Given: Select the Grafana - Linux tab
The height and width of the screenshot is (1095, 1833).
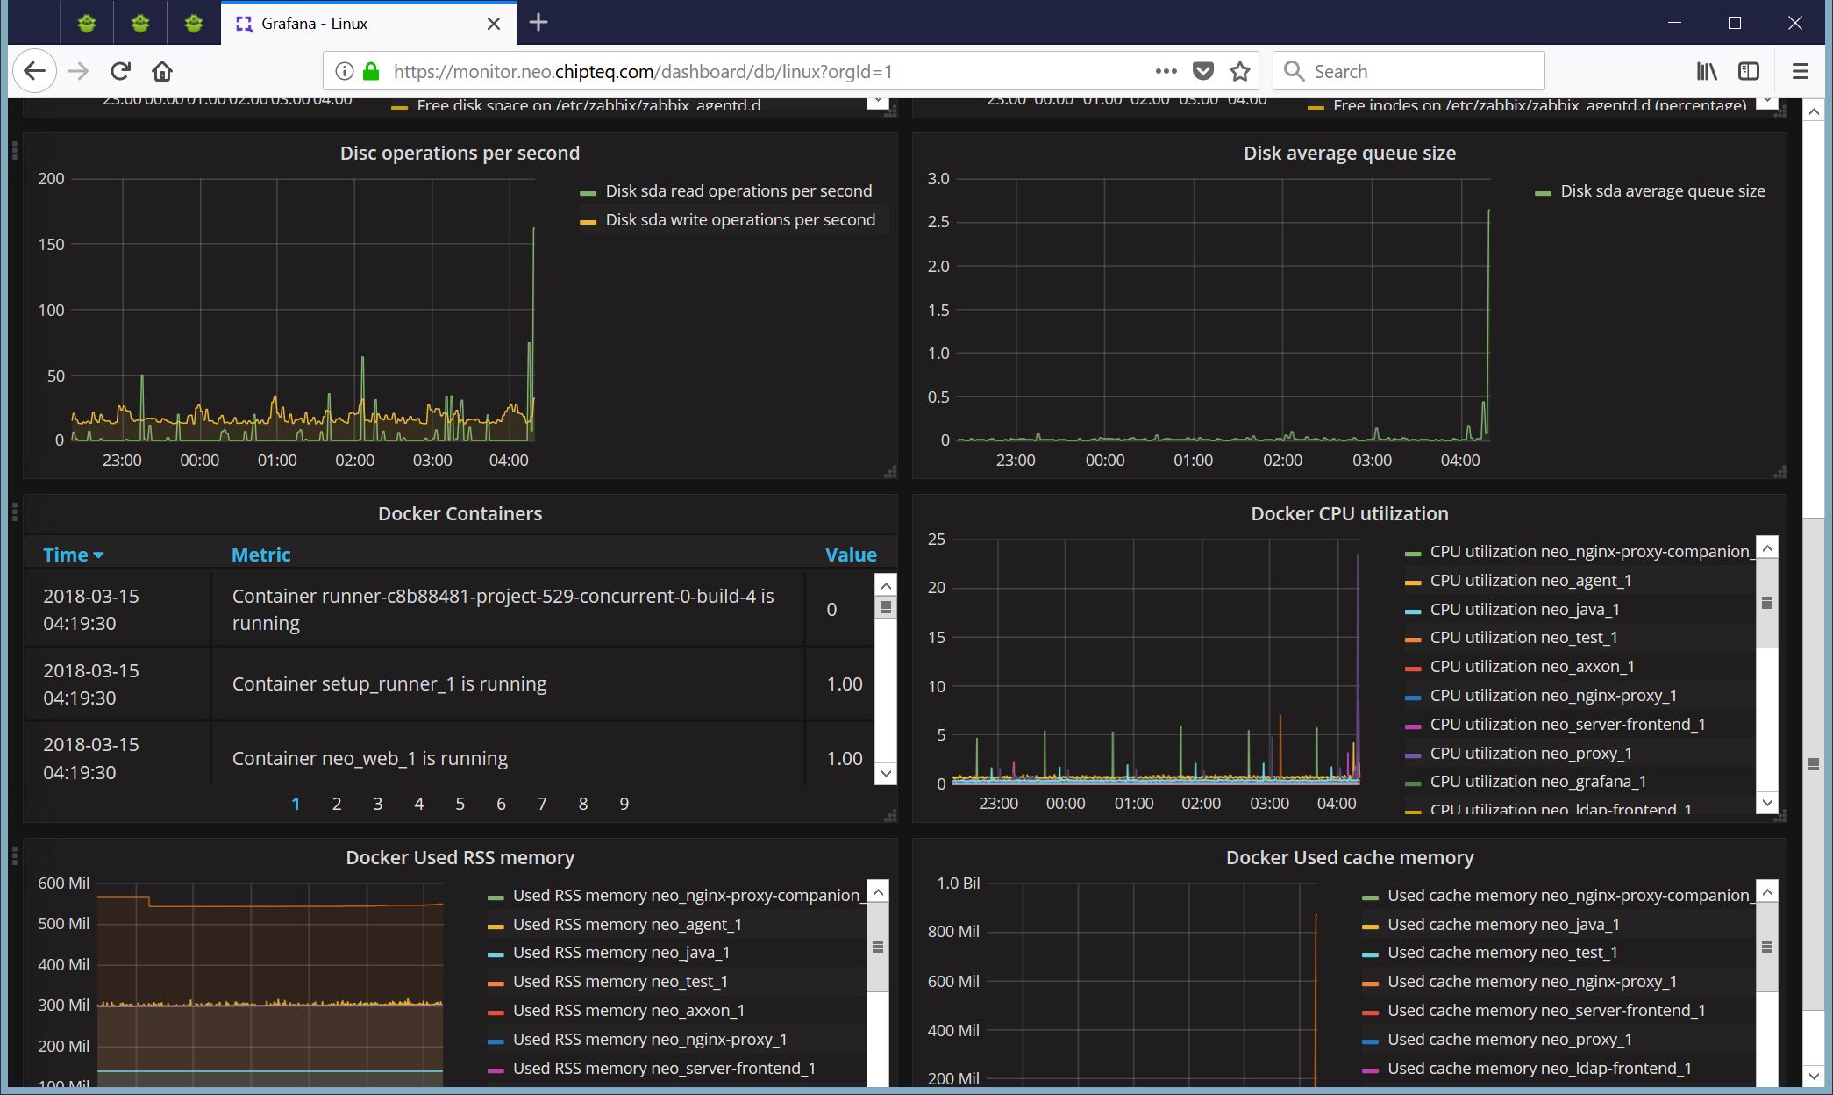Looking at the screenshot, I should pos(368,24).
